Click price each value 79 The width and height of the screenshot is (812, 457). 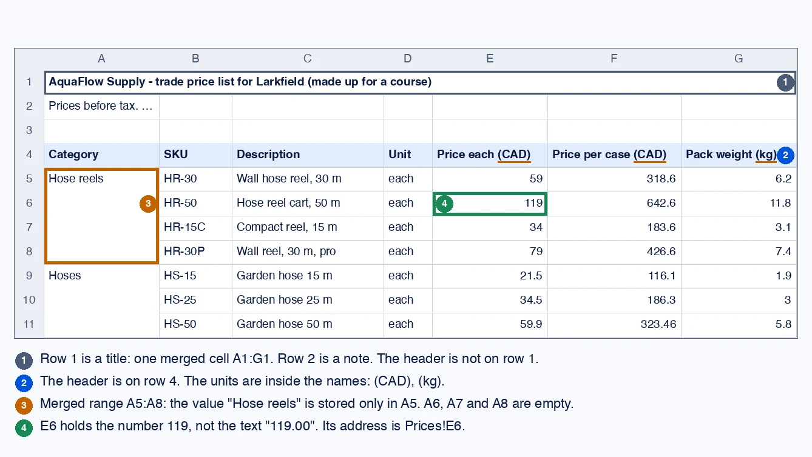(x=490, y=252)
